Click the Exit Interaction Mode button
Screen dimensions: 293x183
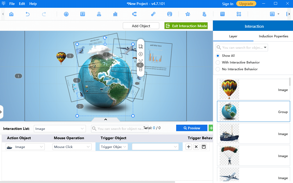(x=186, y=26)
